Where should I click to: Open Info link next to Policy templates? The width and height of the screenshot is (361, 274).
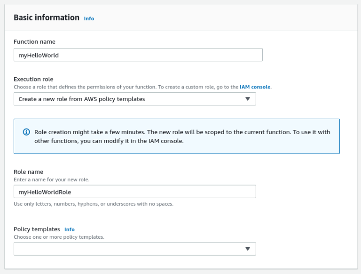(x=70, y=229)
